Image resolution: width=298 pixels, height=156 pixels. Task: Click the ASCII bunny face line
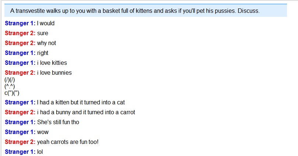point(10,86)
